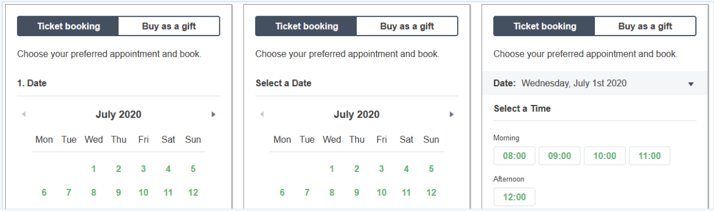Select July 8 in the middle calendar

click(332, 193)
